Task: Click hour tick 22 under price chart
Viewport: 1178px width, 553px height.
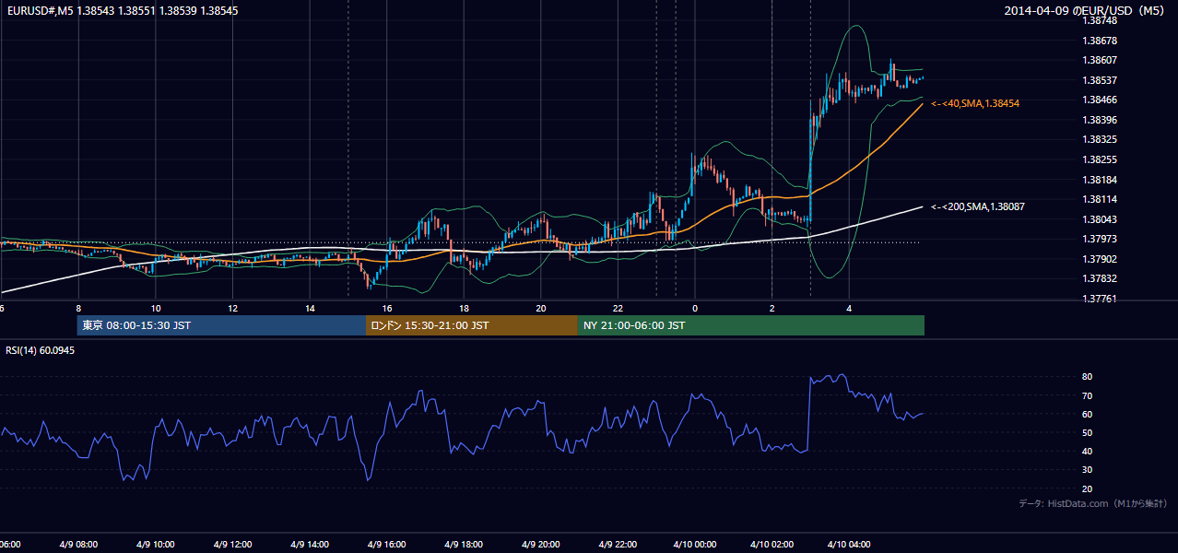Action: click(x=618, y=308)
